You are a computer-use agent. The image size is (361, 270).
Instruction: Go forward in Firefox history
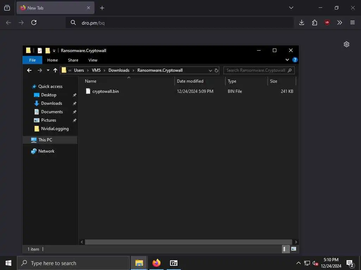click(21, 22)
